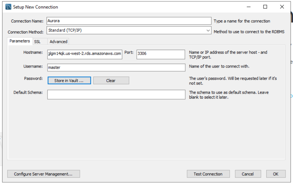Focus the Port field showing 3306
The image size is (293, 186).
[161, 54]
